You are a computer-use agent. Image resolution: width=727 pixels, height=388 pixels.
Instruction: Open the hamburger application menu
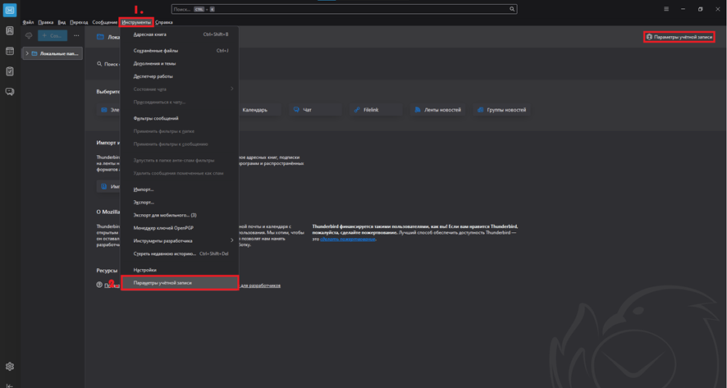coord(665,9)
